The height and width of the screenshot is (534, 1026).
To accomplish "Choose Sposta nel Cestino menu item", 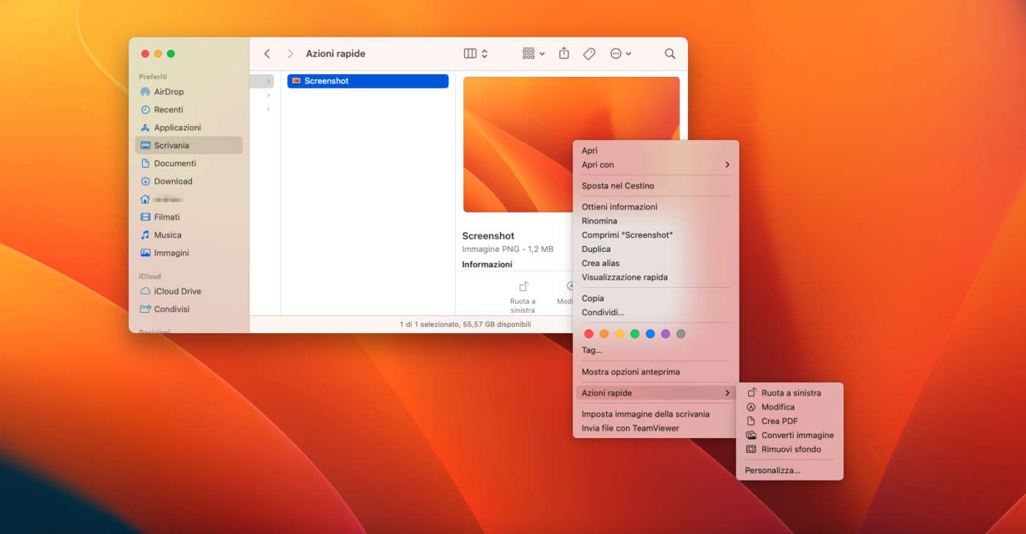I will (x=618, y=186).
